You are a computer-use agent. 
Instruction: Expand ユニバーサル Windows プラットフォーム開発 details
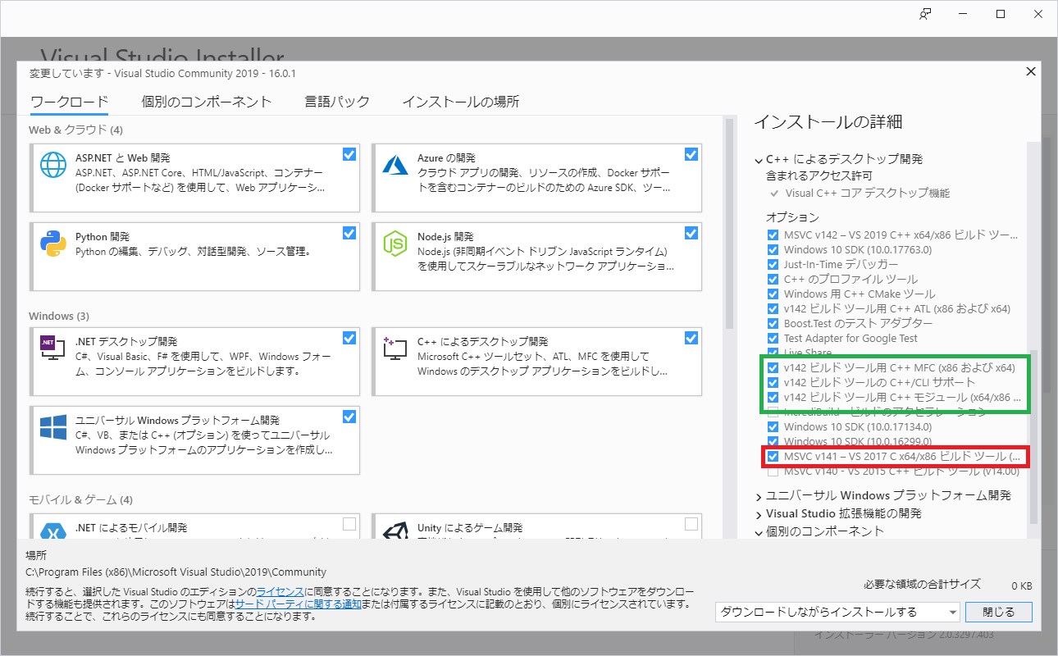(759, 496)
